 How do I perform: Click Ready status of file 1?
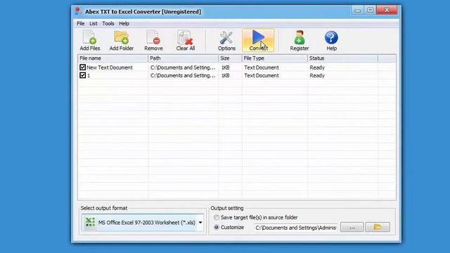pyautogui.click(x=317, y=75)
